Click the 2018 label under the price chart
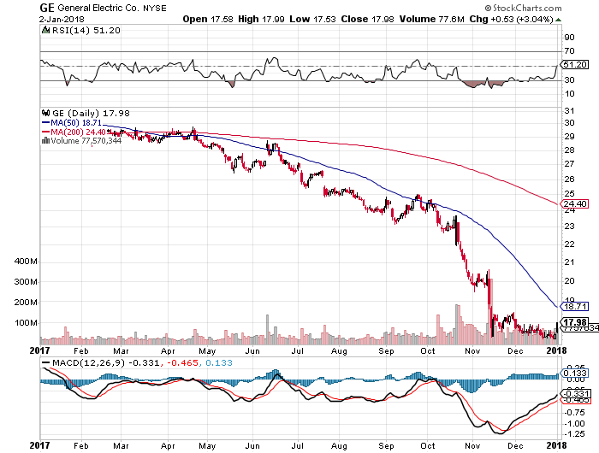 coord(556,350)
